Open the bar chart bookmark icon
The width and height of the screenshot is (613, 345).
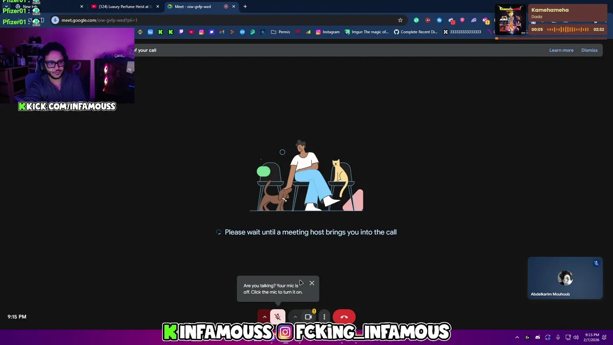click(x=308, y=32)
